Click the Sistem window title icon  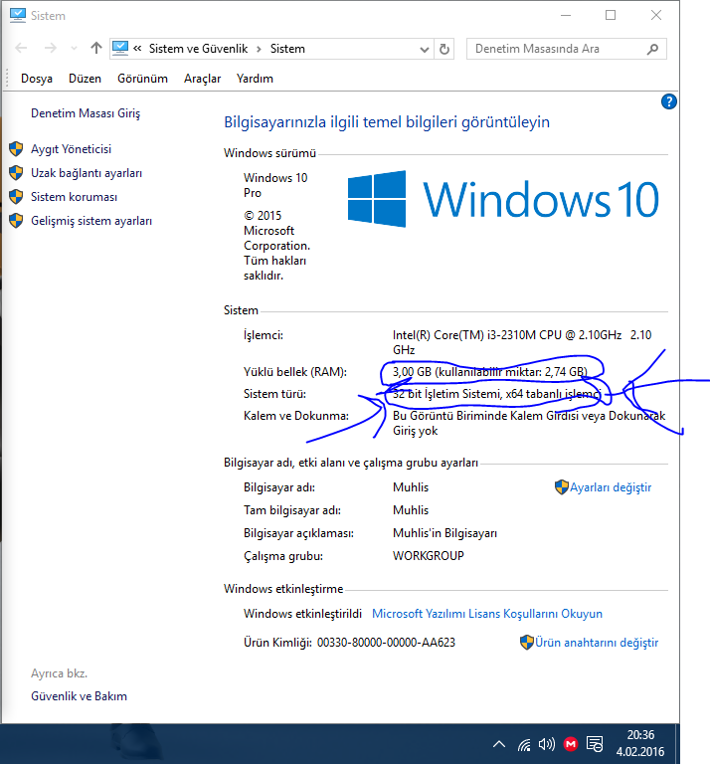coord(18,15)
